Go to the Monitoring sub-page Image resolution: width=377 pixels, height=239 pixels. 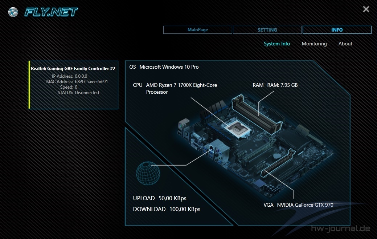(314, 44)
